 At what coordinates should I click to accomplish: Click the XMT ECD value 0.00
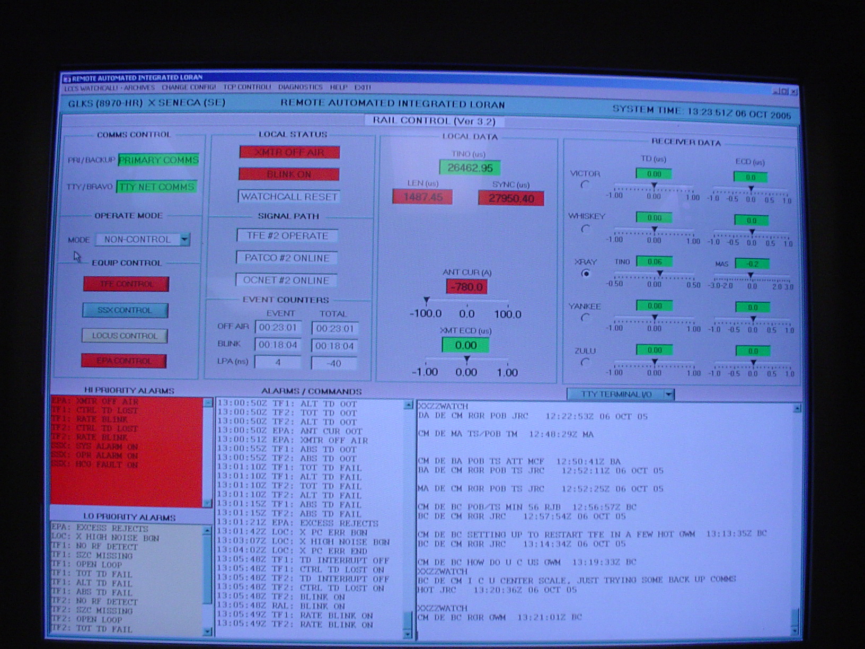[465, 345]
